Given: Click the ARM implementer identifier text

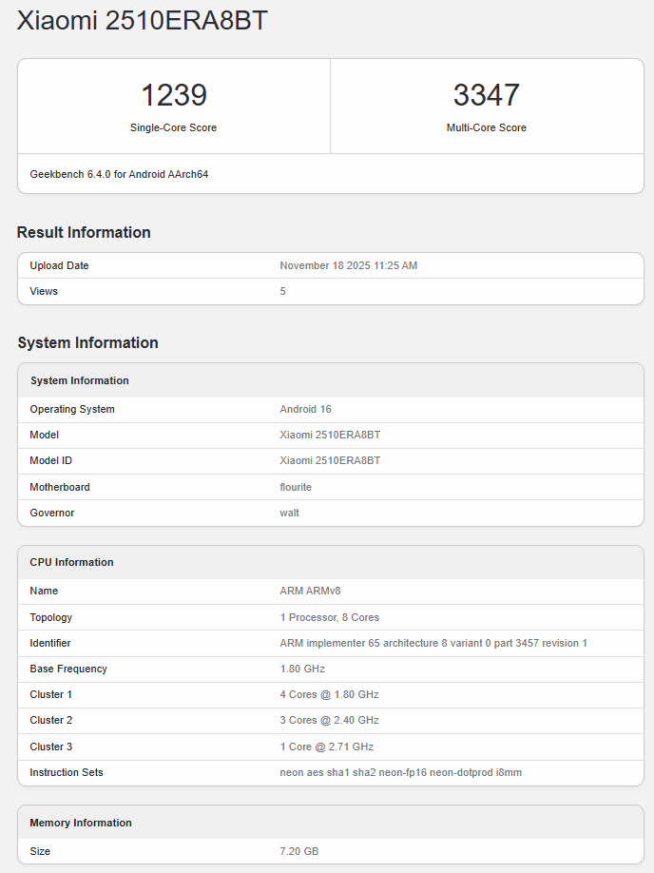Looking at the screenshot, I should tap(433, 643).
